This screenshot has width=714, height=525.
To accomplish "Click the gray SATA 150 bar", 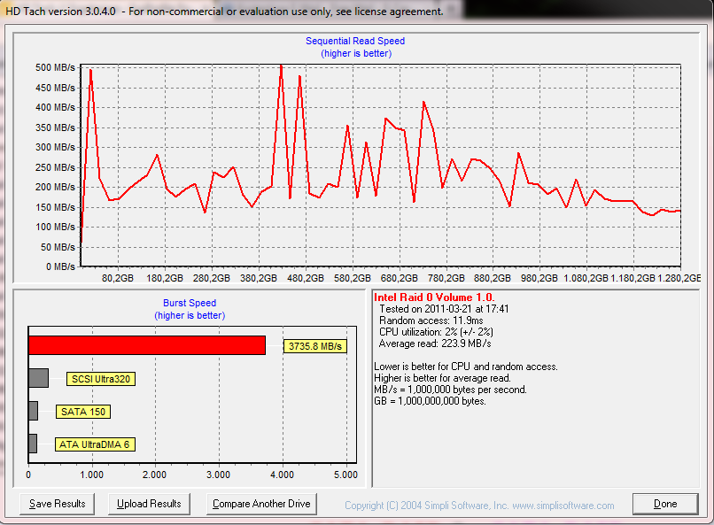I will 34,411.
